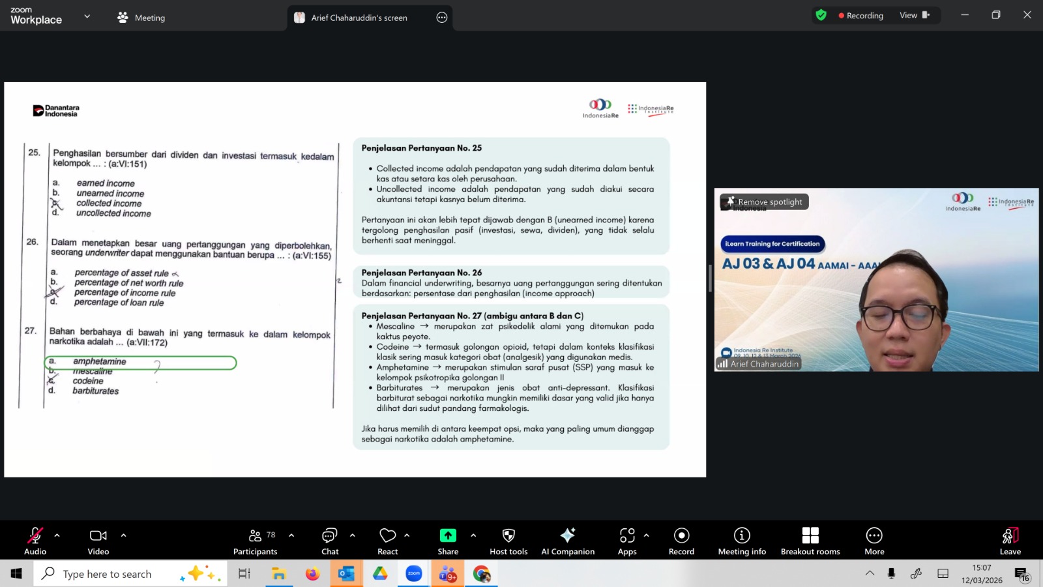Start recording with the Record button

[681, 540]
